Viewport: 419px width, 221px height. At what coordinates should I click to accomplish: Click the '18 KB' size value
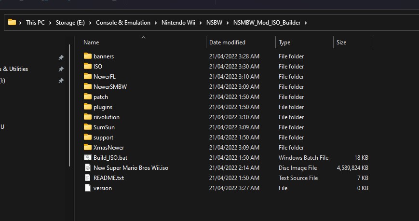point(361,158)
